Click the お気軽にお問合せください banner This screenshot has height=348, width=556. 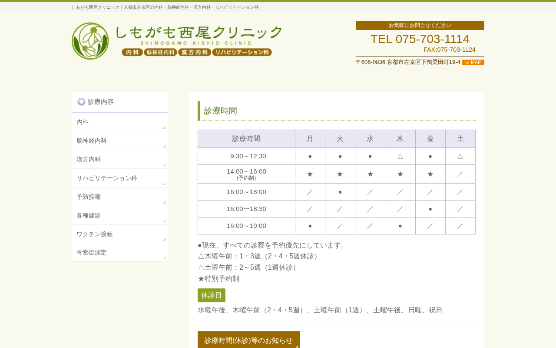(420, 25)
